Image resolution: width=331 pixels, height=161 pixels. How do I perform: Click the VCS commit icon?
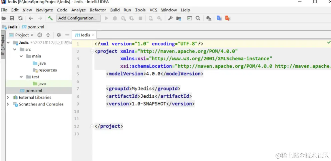(159, 18)
